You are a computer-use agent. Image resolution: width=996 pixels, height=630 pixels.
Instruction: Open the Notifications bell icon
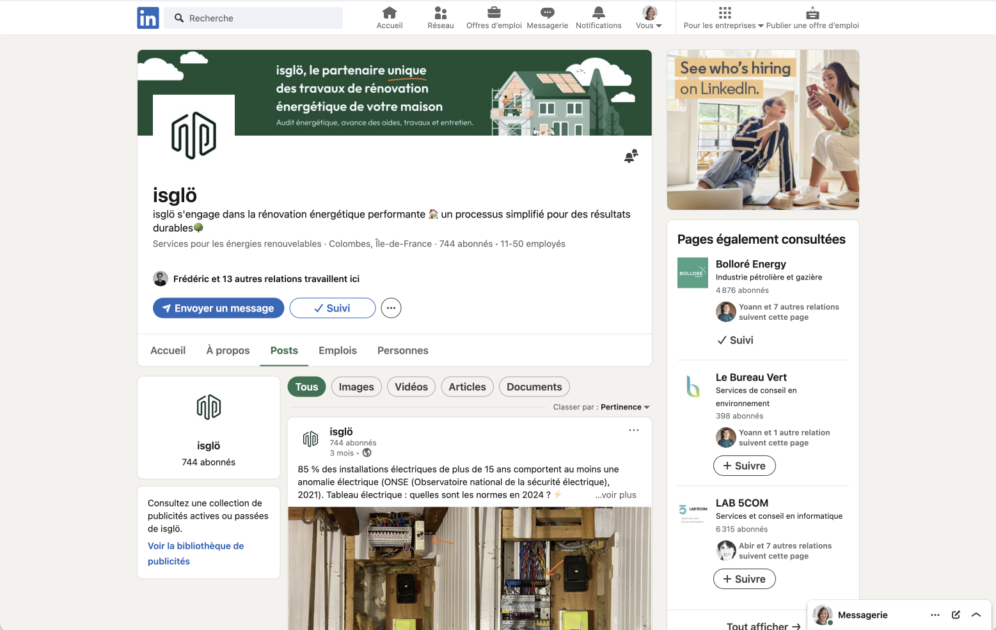tap(599, 18)
